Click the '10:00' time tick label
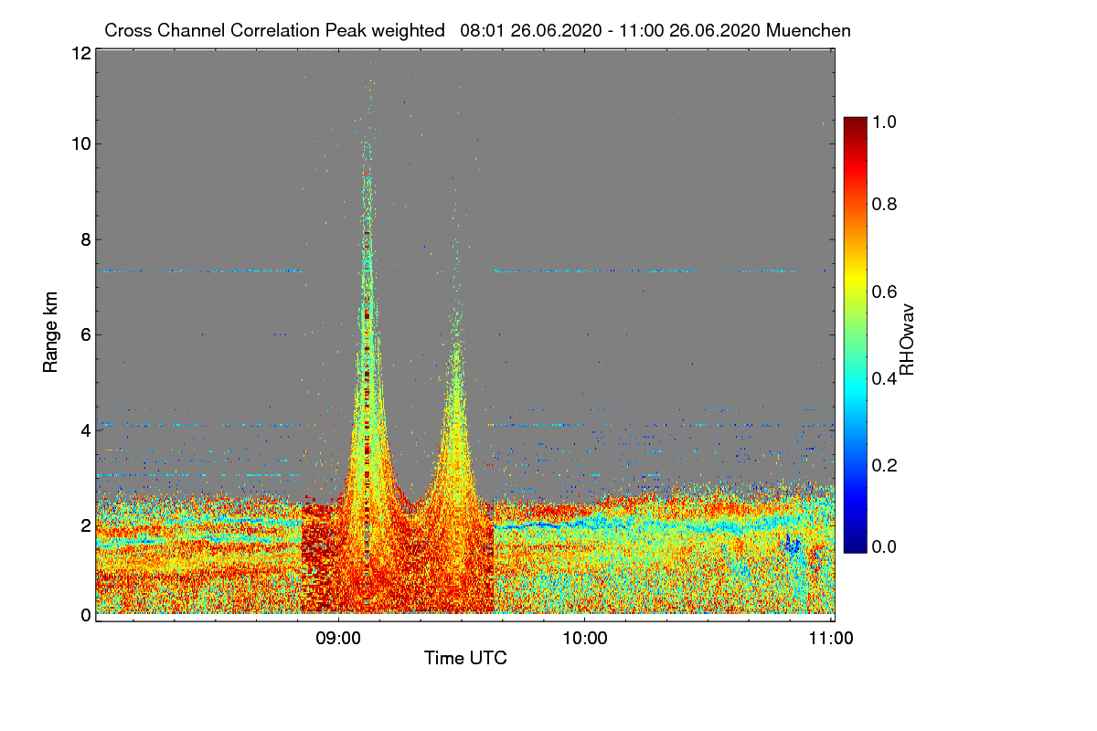Viewport: 1097px width, 731px height. click(585, 639)
